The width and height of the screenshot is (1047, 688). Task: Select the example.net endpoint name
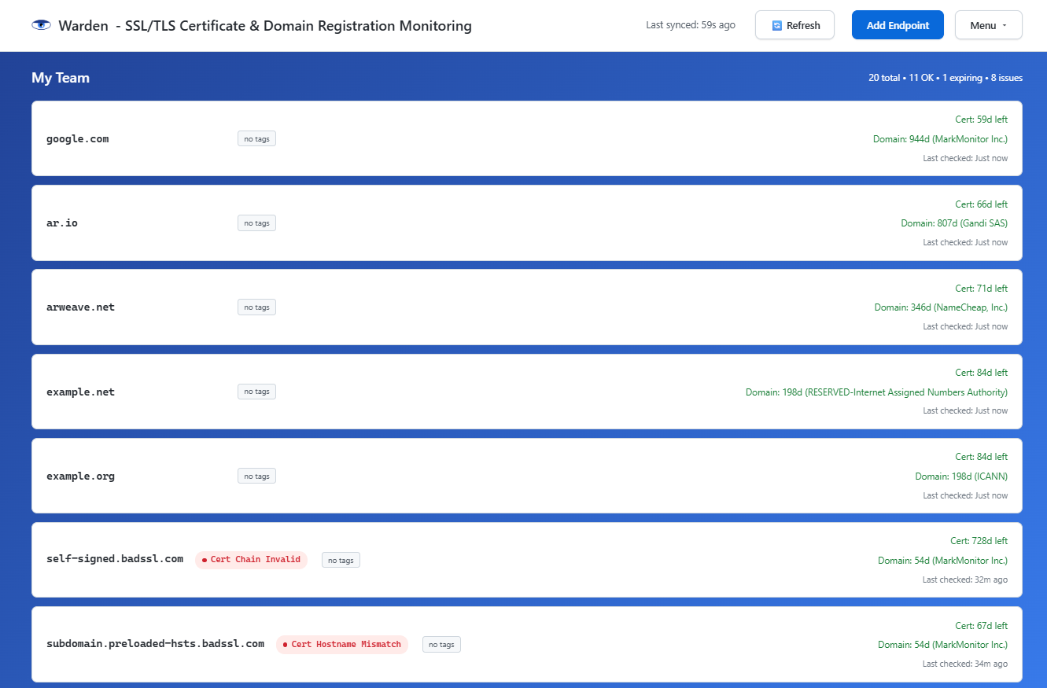(x=80, y=392)
